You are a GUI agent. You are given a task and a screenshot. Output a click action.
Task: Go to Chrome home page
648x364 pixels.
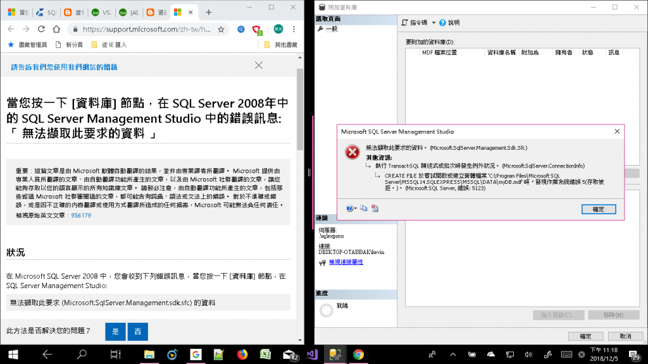pyautogui.click(x=56, y=29)
